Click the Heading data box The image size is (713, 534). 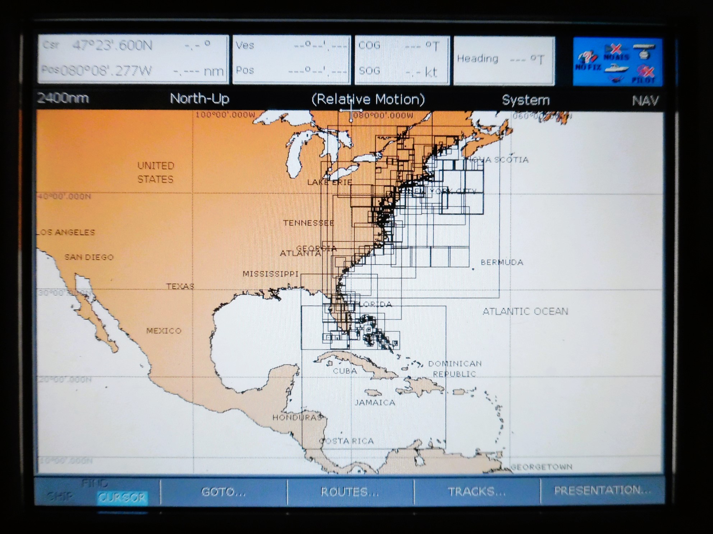click(x=504, y=60)
